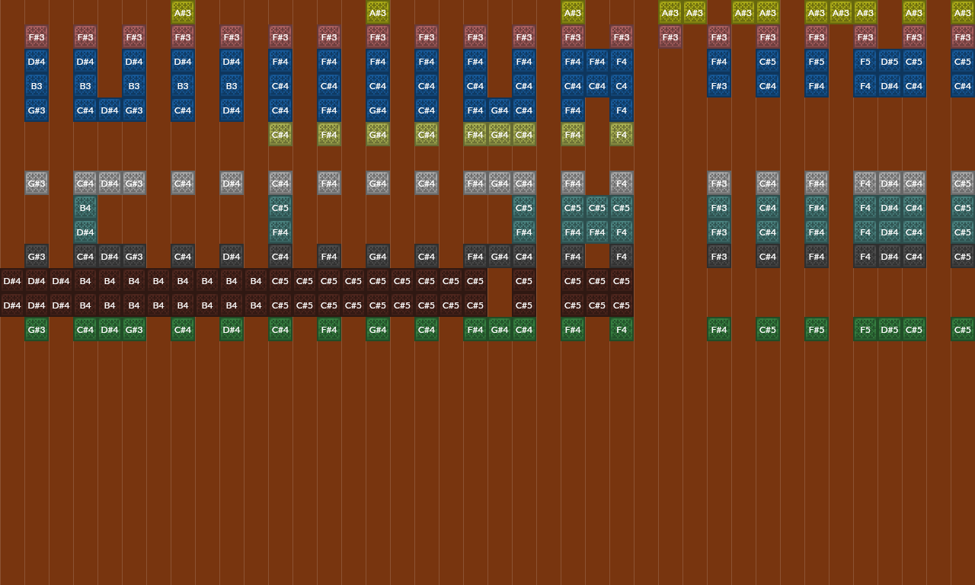Viewport: 975px width, 585px height.
Task: Select the green F5 note block
Action: [865, 330]
